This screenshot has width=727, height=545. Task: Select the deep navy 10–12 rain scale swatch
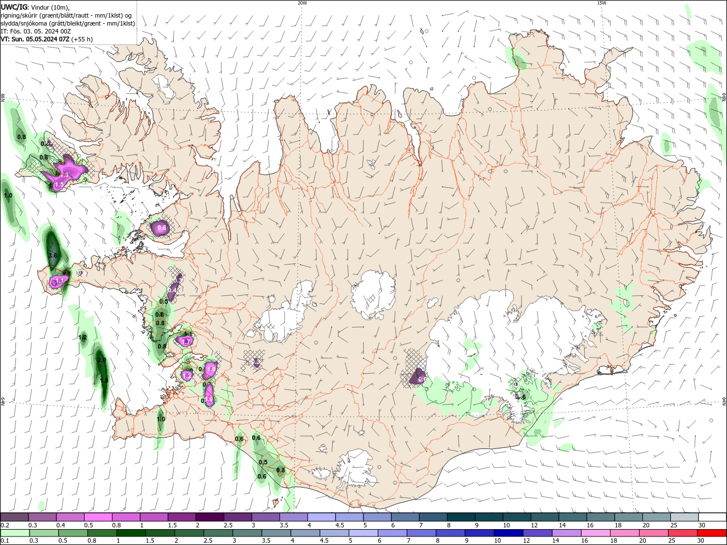tap(508, 533)
